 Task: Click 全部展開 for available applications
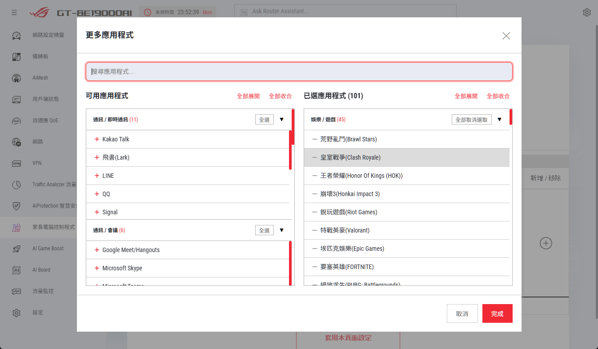(x=248, y=96)
